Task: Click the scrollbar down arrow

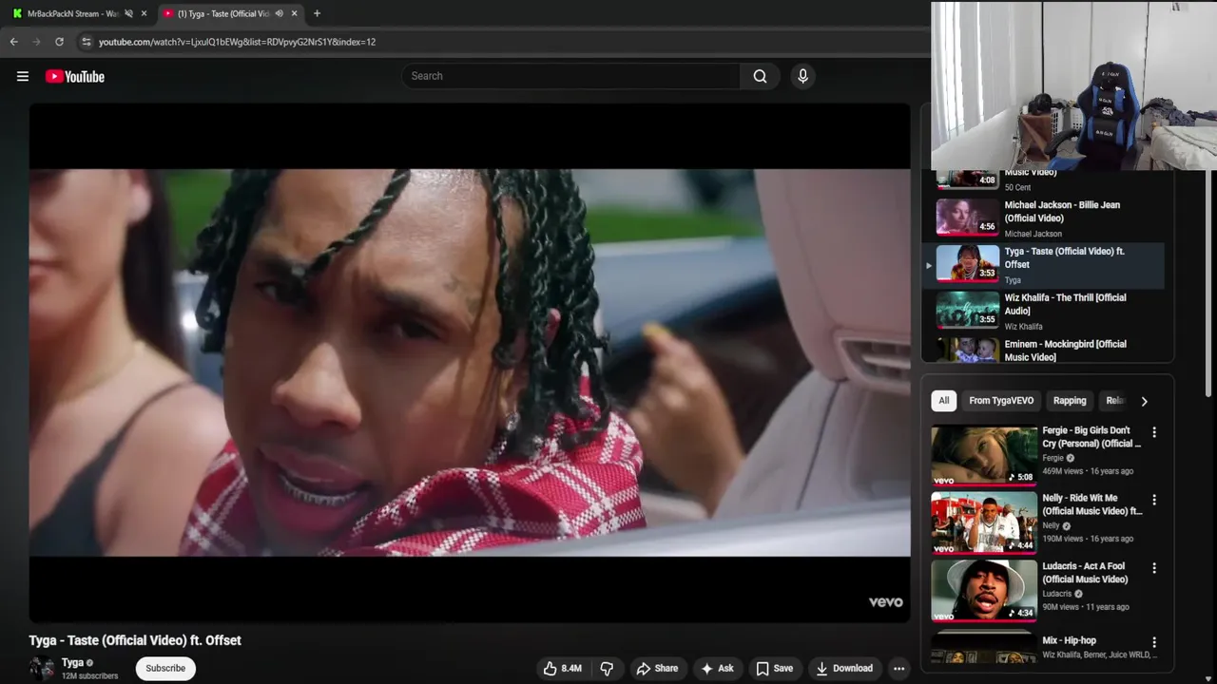Action: click(x=1210, y=677)
